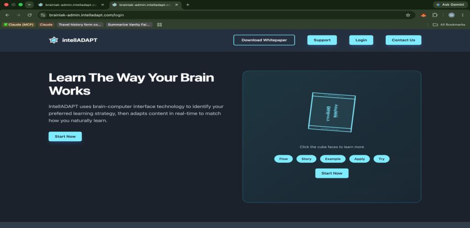The width and height of the screenshot is (470, 228).
Task: Open the Extensions puzzle icon
Action: 435,15
